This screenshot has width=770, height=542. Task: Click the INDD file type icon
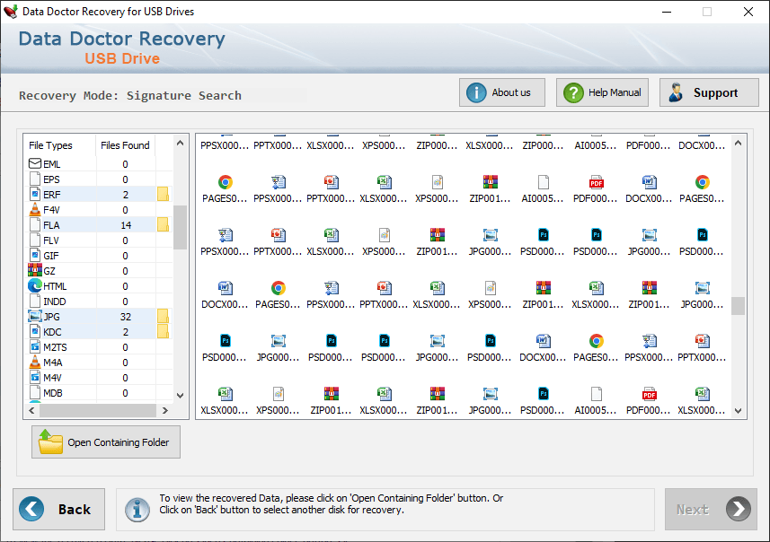coord(35,301)
